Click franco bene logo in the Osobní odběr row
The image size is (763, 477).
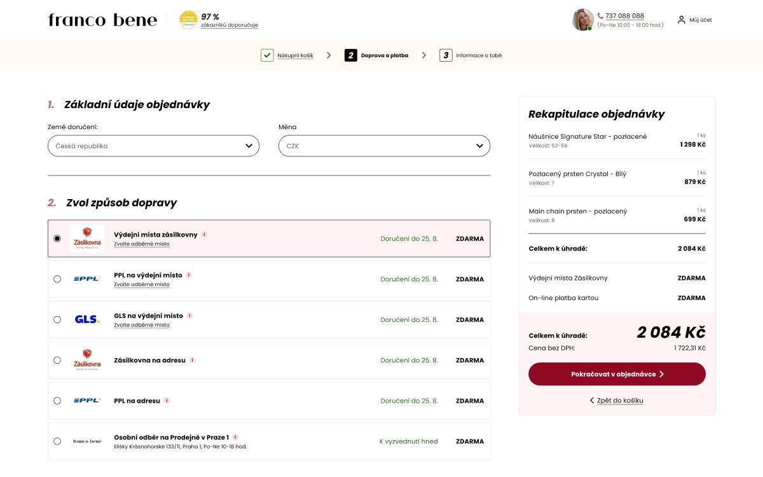pos(87,441)
